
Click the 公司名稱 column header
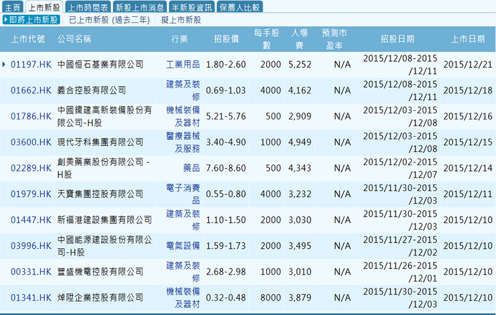[x=74, y=39]
